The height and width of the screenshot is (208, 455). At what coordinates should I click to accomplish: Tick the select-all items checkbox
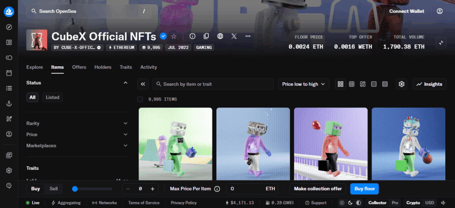pyautogui.click(x=140, y=99)
